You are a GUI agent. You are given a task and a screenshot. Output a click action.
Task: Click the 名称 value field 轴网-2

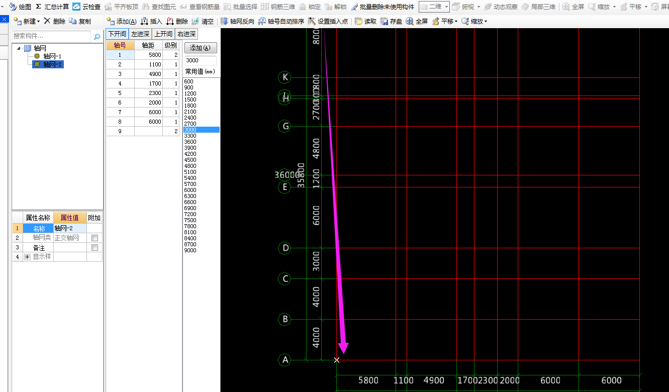pyautogui.click(x=70, y=229)
